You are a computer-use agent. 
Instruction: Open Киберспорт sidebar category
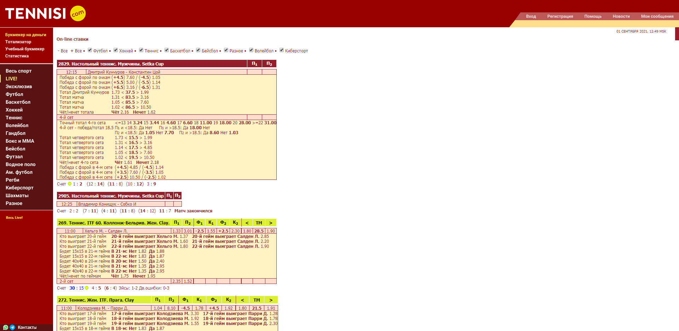(19, 188)
